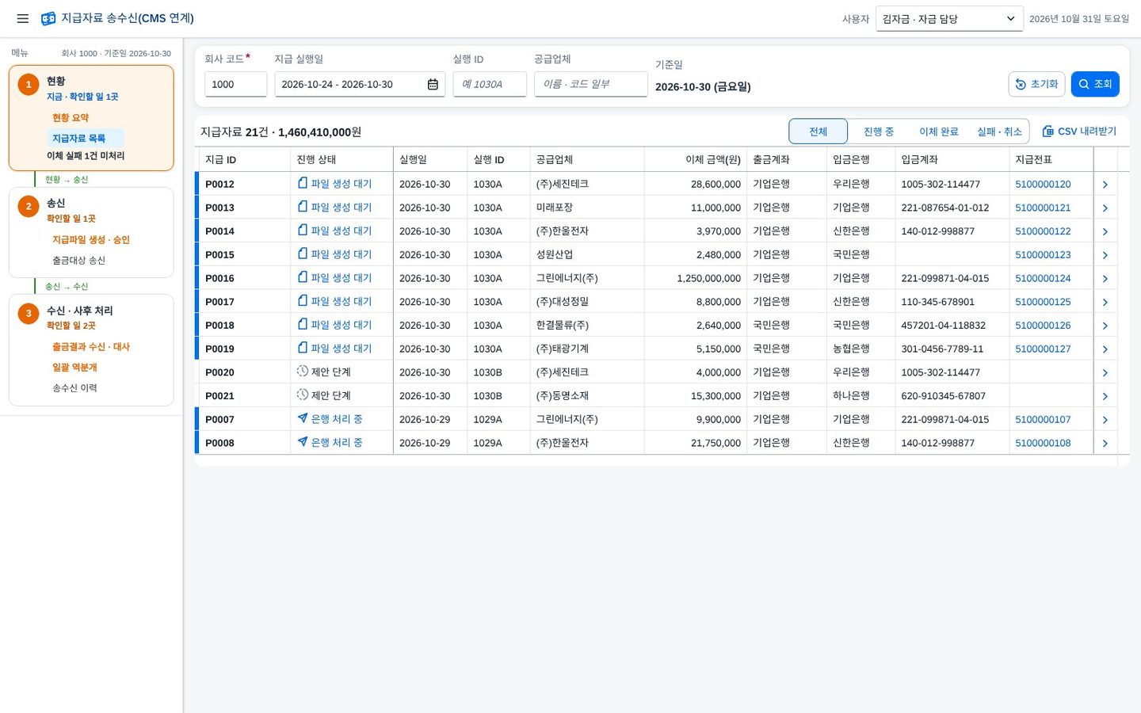Viewport: 1141px width, 713px height.
Task: Open the 사용자 김자금 dropdown
Action: click(x=949, y=19)
